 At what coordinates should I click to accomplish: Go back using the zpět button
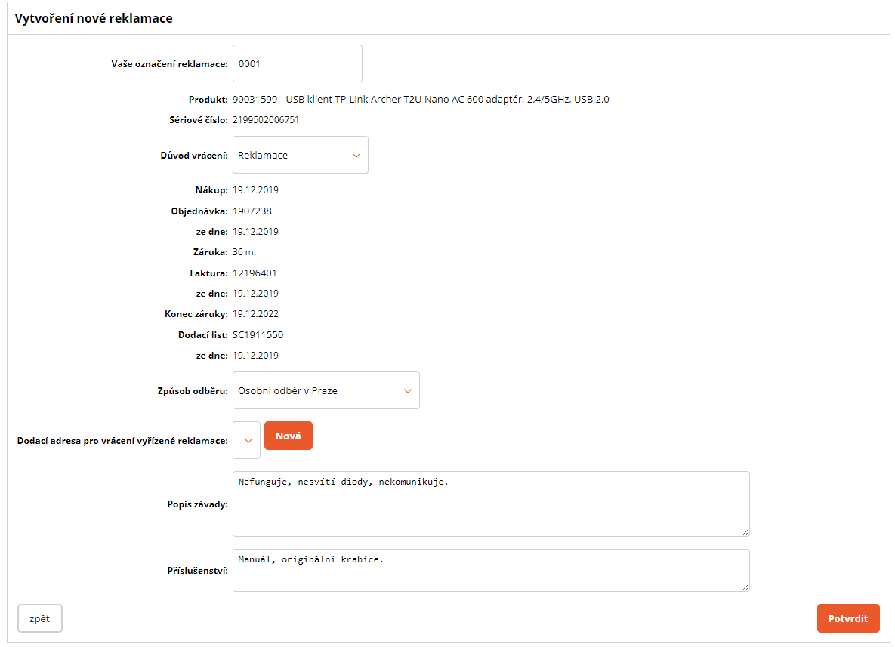pos(40,618)
